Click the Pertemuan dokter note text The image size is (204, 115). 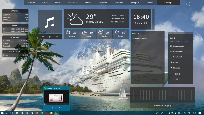tap(140, 39)
